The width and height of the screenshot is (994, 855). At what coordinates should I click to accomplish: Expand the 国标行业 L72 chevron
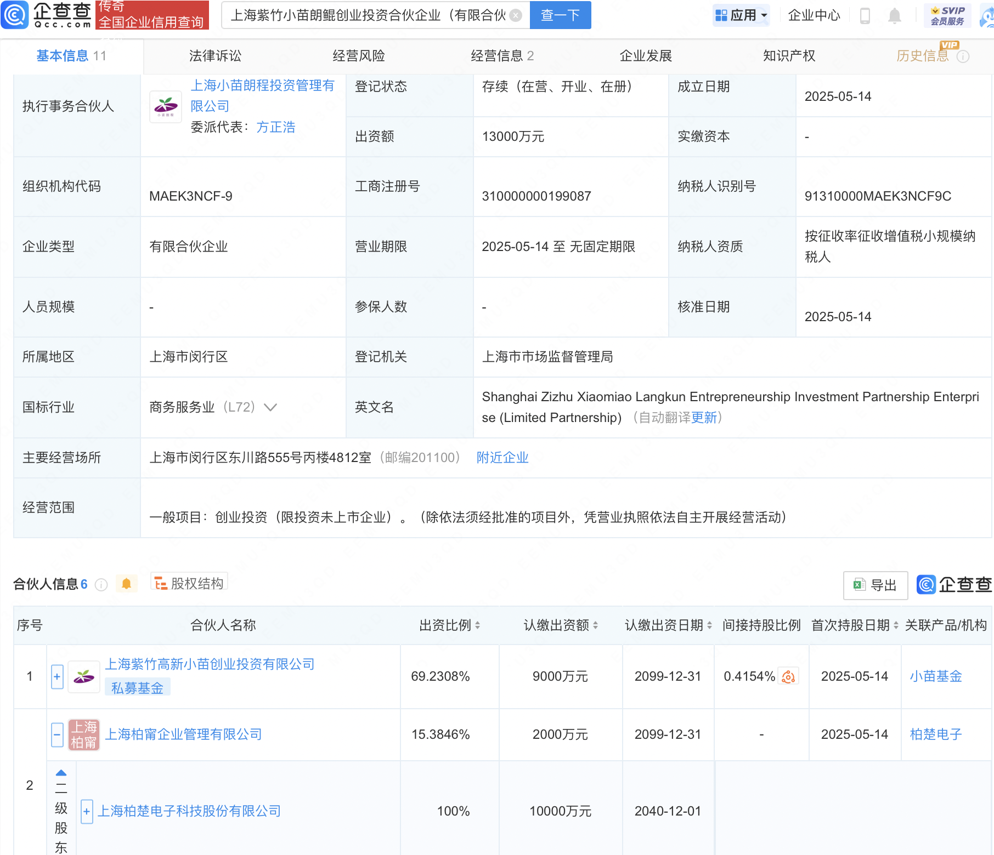coord(270,407)
